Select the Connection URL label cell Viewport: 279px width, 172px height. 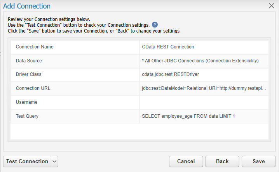tap(75, 88)
